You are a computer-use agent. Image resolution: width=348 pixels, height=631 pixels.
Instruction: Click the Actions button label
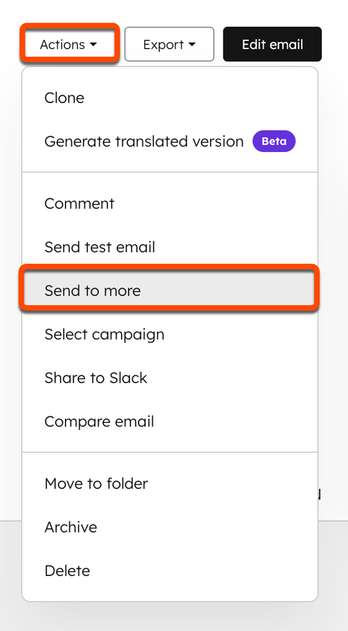pyautogui.click(x=60, y=44)
